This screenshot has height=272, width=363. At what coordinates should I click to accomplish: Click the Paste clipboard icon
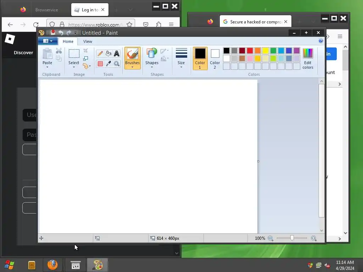[x=48, y=54]
